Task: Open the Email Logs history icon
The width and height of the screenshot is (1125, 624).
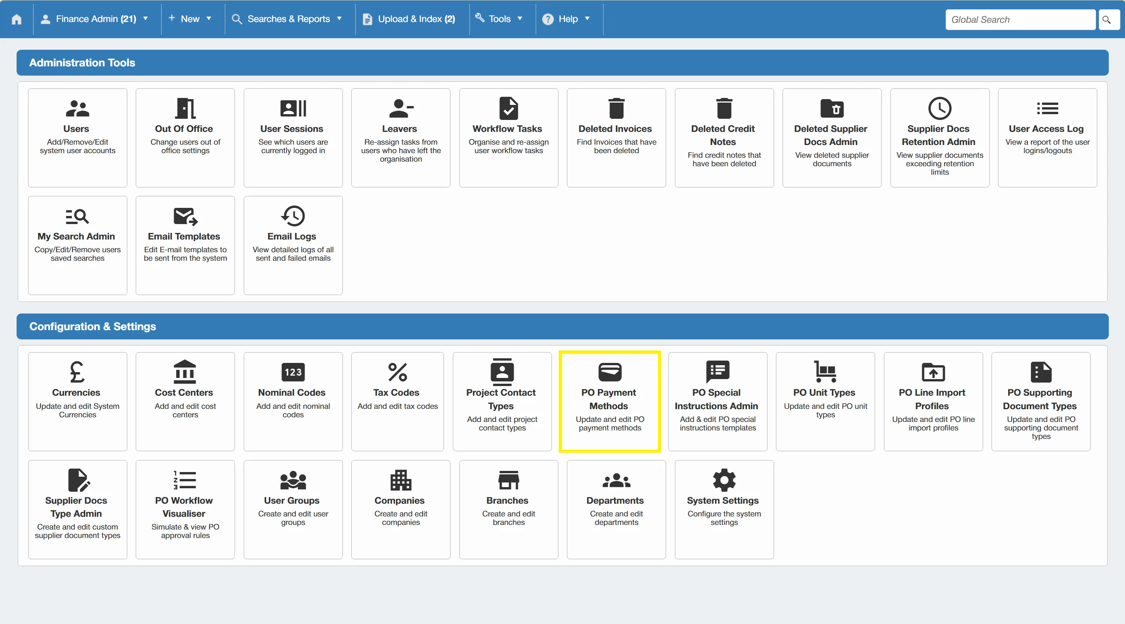Action: (x=293, y=216)
